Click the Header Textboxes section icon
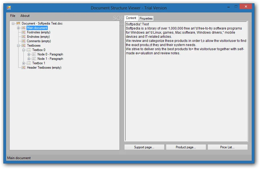This screenshot has width=260, height=169. [23, 68]
